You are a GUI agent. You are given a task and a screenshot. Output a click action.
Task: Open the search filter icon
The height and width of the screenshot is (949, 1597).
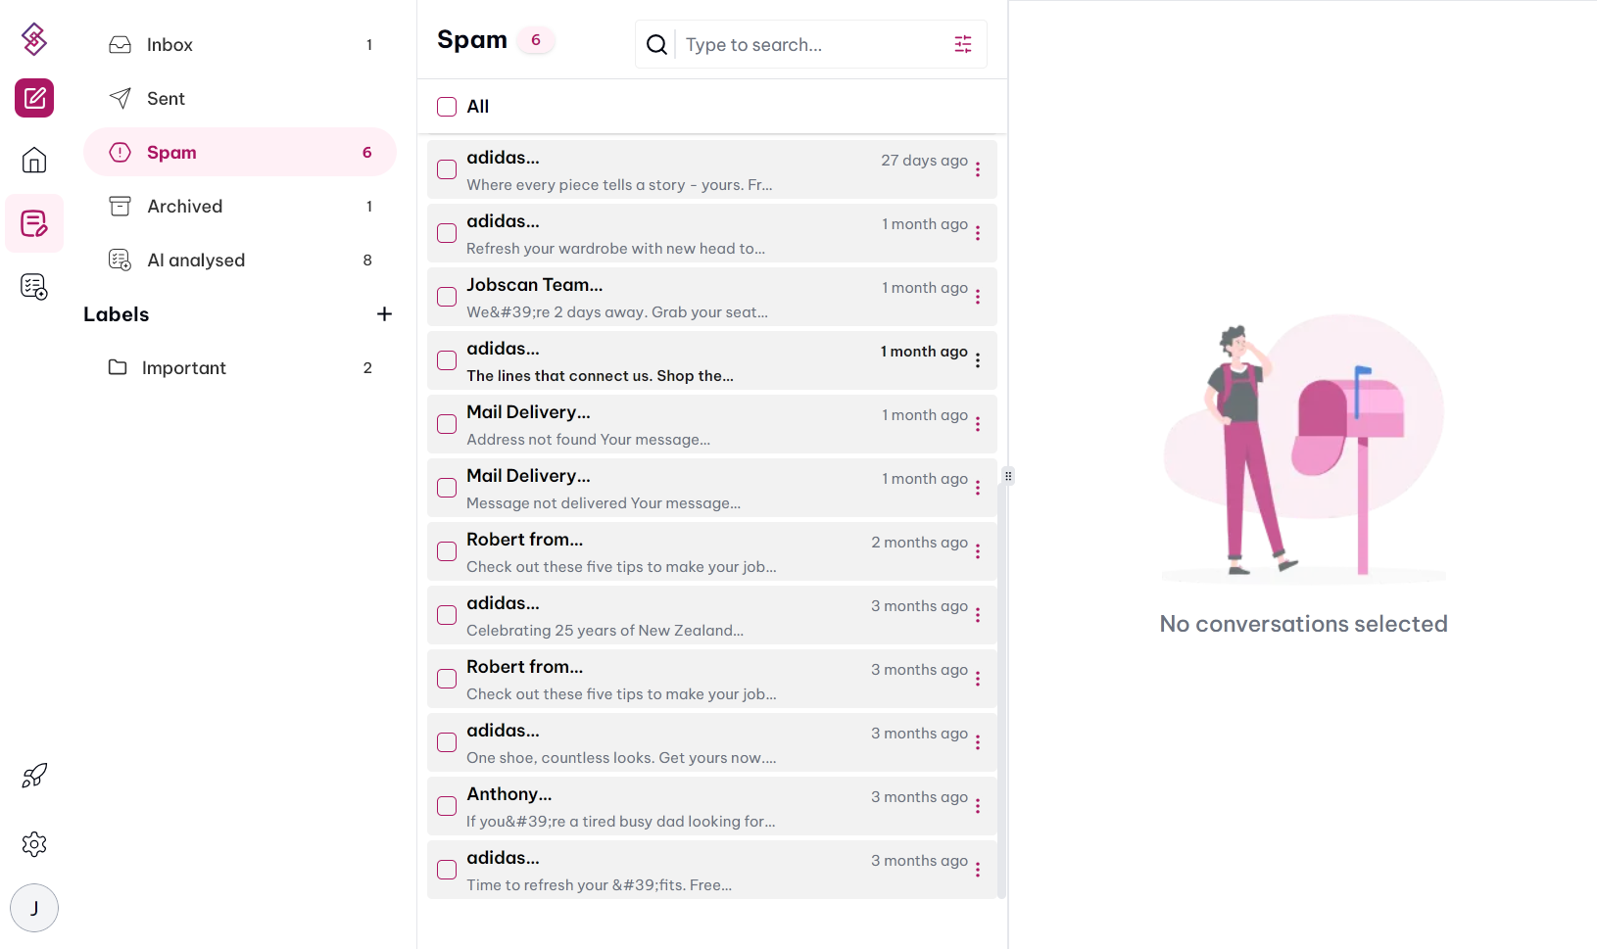coord(962,44)
